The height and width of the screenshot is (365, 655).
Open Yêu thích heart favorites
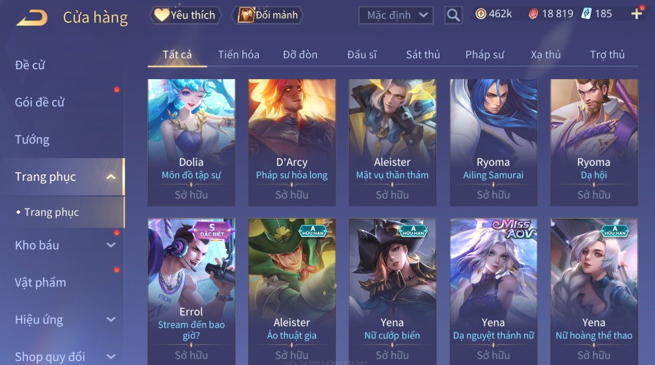click(x=185, y=15)
